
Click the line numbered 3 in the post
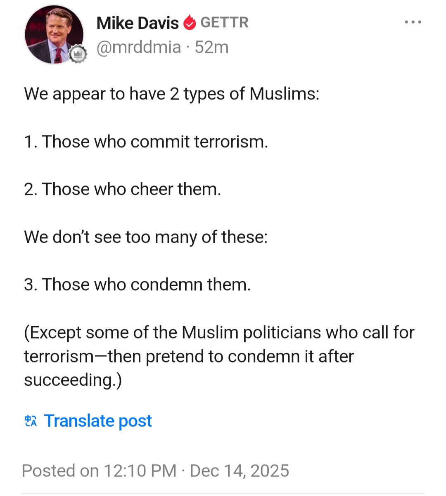tap(137, 285)
